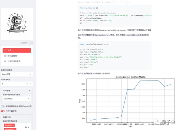This screenshot has width=181, height=130.
Task: Open the stockPhase execution chain dropdown
Action: click(x=17, y=99)
